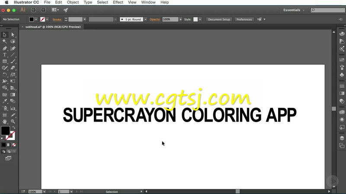The width and height of the screenshot is (346, 194).
Task: Select the Perspective Grid tool
Action: 13,88
